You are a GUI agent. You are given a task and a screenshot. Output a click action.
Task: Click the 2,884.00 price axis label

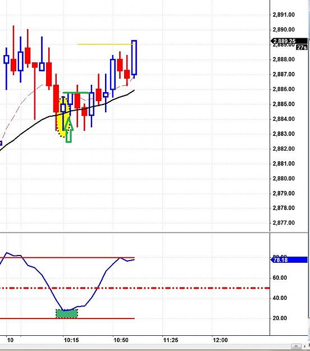click(284, 119)
